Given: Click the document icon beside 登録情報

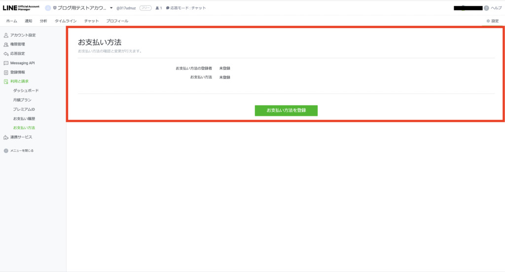Looking at the screenshot, I should 6,72.
